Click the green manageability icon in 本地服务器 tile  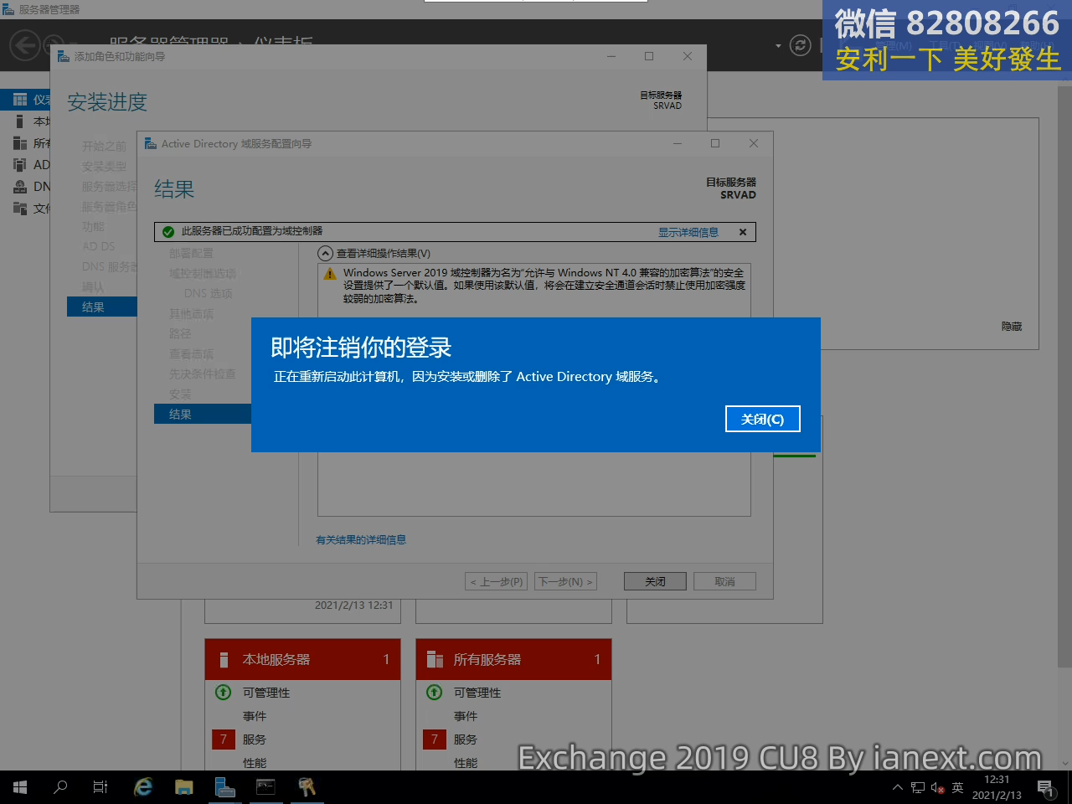click(224, 693)
